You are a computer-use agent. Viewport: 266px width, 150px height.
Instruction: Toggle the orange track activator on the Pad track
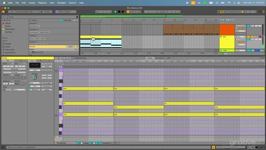pyautogui.click(x=250, y=37)
